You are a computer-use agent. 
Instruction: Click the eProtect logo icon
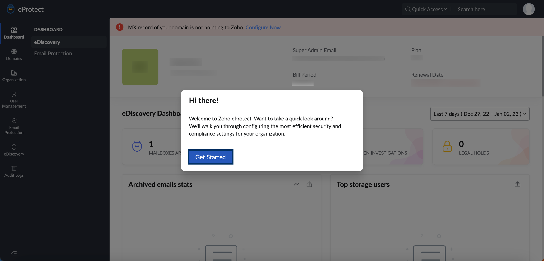(x=11, y=9)
